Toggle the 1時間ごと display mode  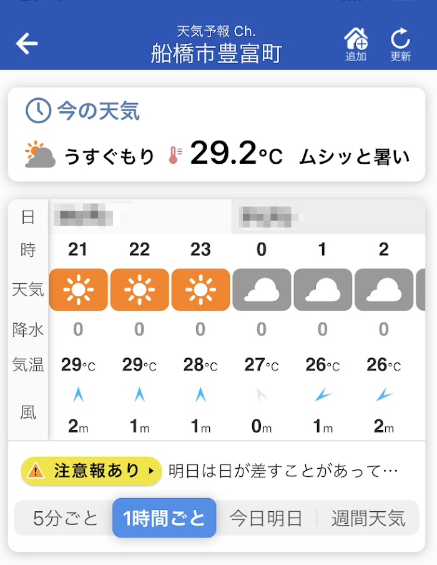[164, 517]
